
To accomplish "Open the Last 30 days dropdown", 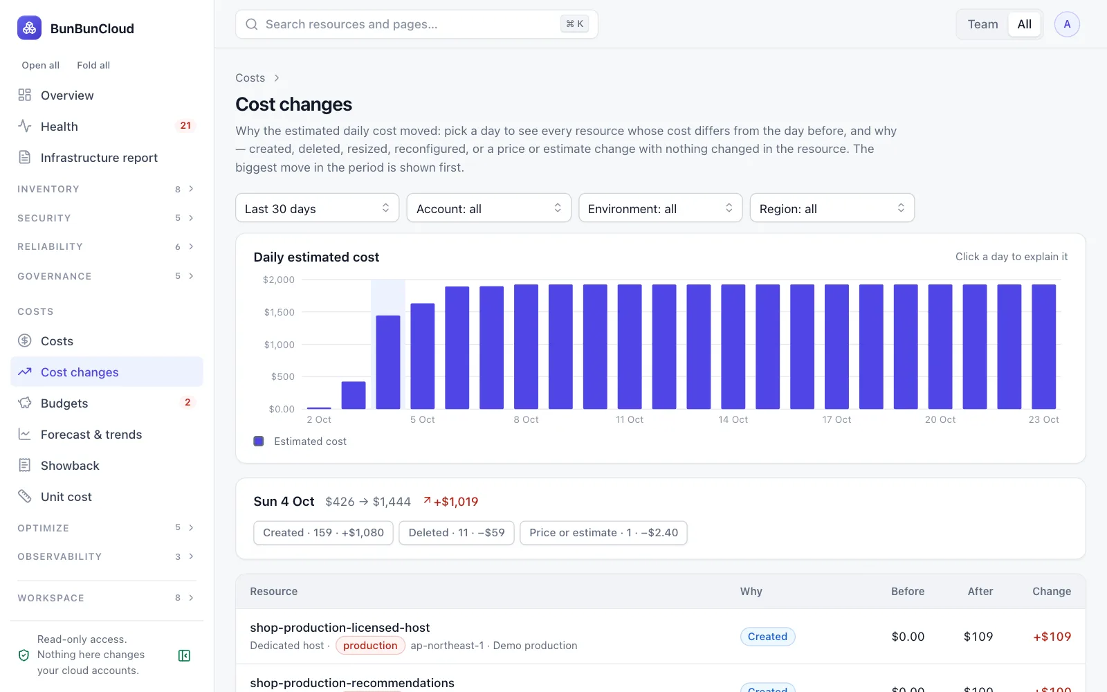I will click(x=317, y=208).
